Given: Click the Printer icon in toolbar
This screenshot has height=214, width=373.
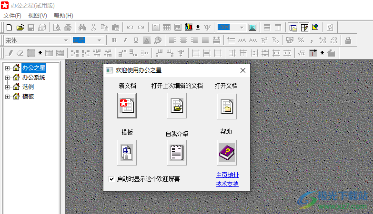Looking at the screenshot, I should 68,28.
